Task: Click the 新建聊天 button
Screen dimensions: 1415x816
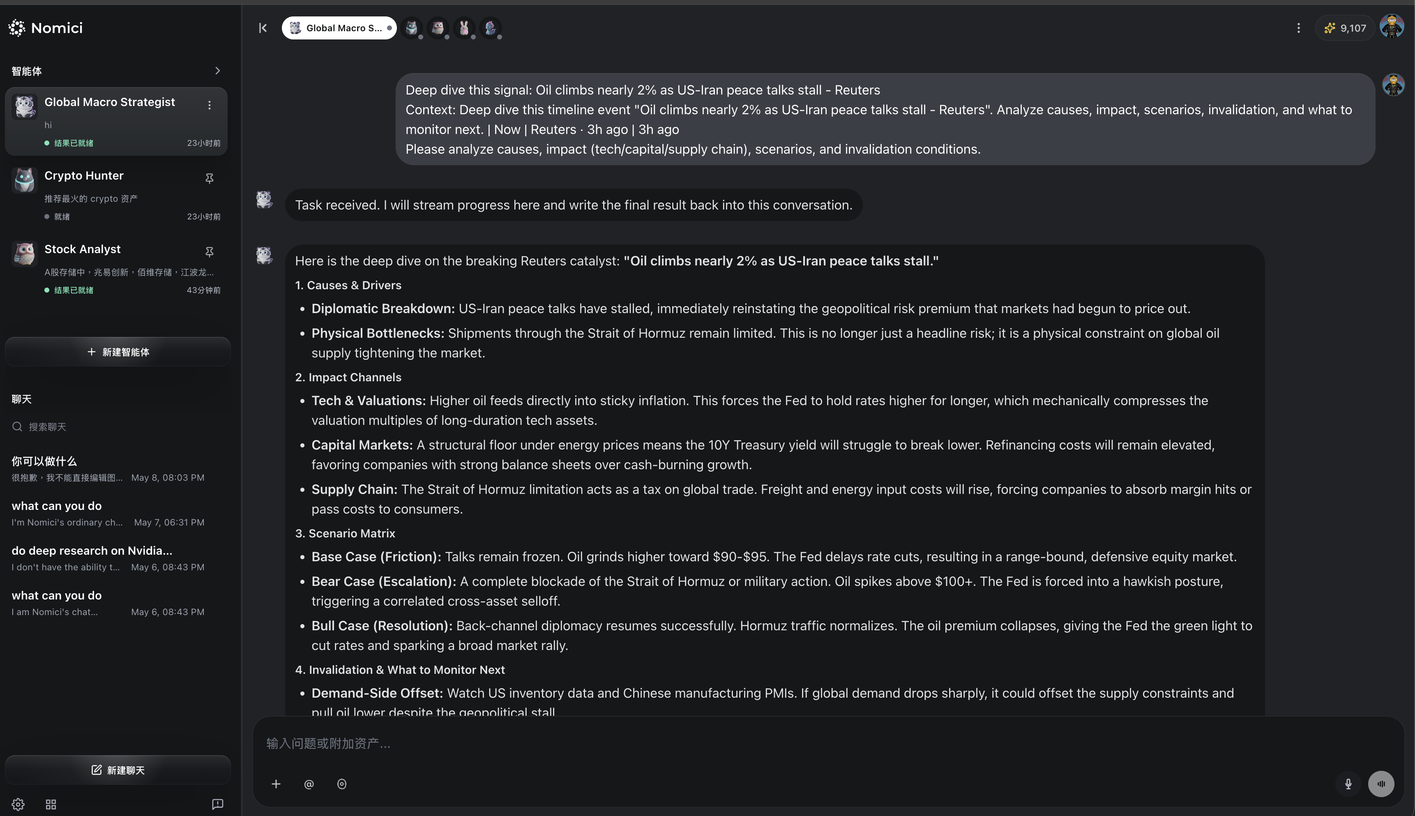Action: [x=118, y=770]
